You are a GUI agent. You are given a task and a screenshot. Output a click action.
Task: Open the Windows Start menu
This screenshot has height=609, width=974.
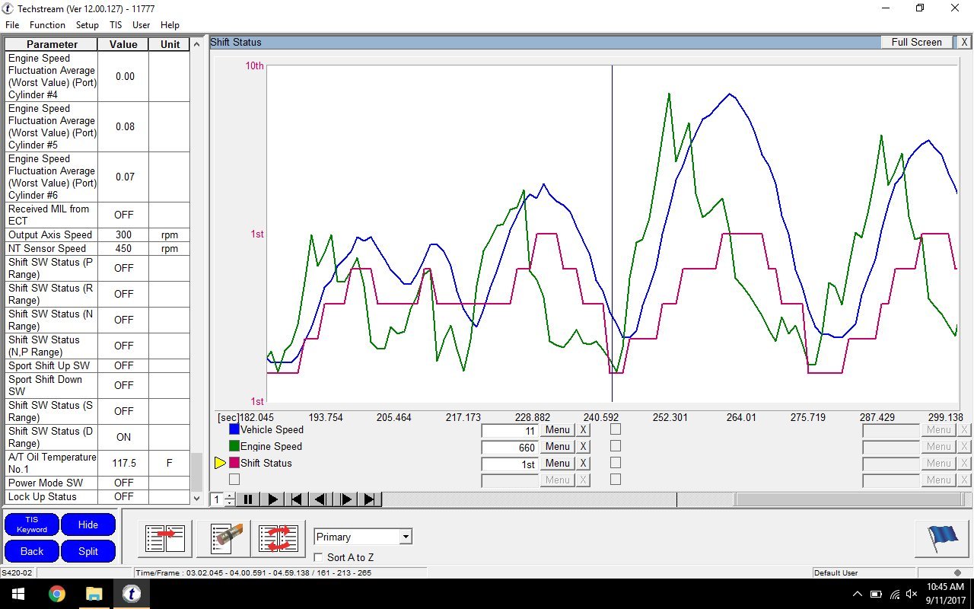click(x=18, y=594)
